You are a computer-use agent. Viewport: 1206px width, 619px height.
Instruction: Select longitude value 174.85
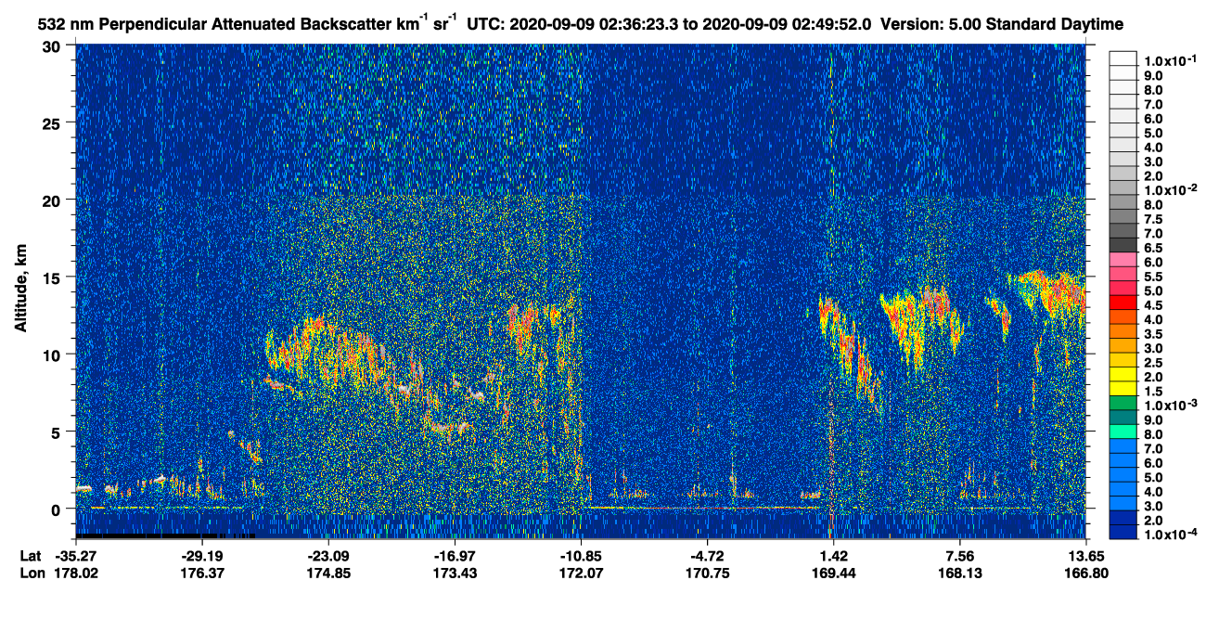[329, 574]
